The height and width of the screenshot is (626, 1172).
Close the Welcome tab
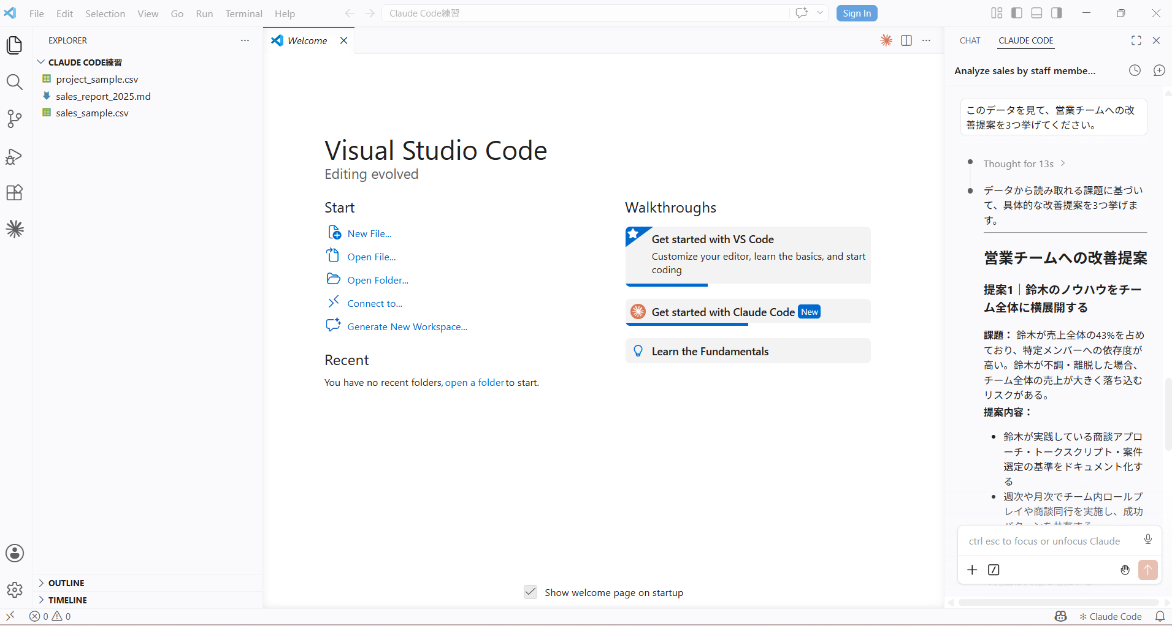(344, 40)
